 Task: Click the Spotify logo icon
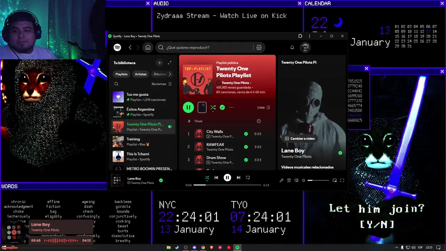[x=117, y=47]
